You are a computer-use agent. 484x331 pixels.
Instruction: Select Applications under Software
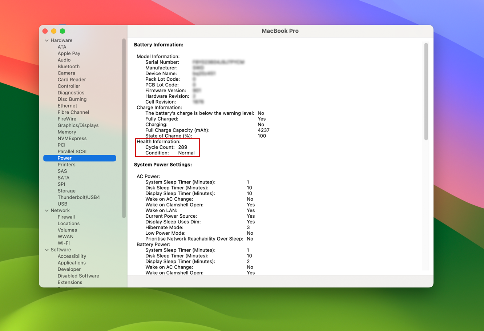coord(72,263)
